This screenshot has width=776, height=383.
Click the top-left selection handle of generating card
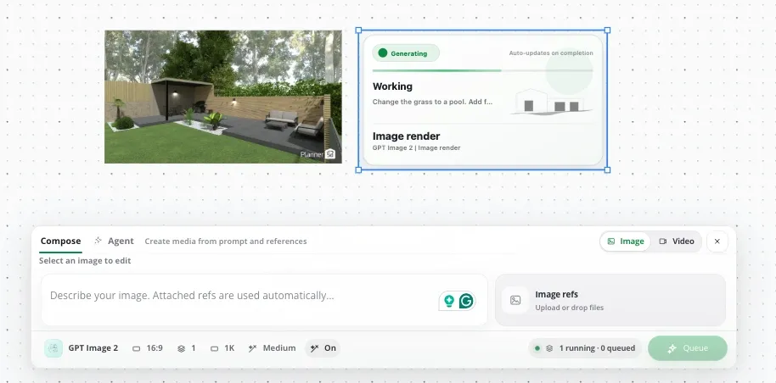pyautogui.click(x=359, y=31)
